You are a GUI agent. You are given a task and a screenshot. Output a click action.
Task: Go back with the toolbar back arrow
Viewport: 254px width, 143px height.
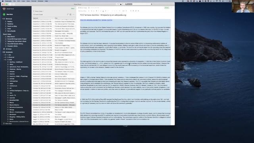[10, 4]
